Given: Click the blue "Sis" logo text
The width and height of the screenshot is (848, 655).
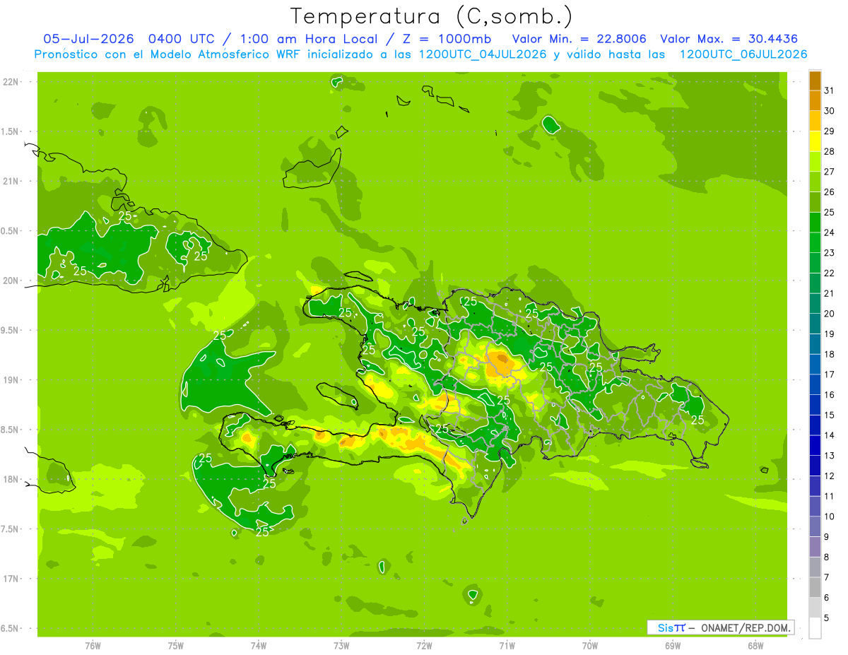Looking at the screenshot, I should (x=665, y=627).
